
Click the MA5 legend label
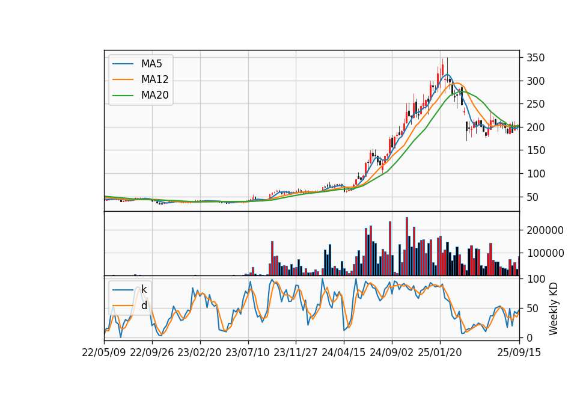coord(151,64)
